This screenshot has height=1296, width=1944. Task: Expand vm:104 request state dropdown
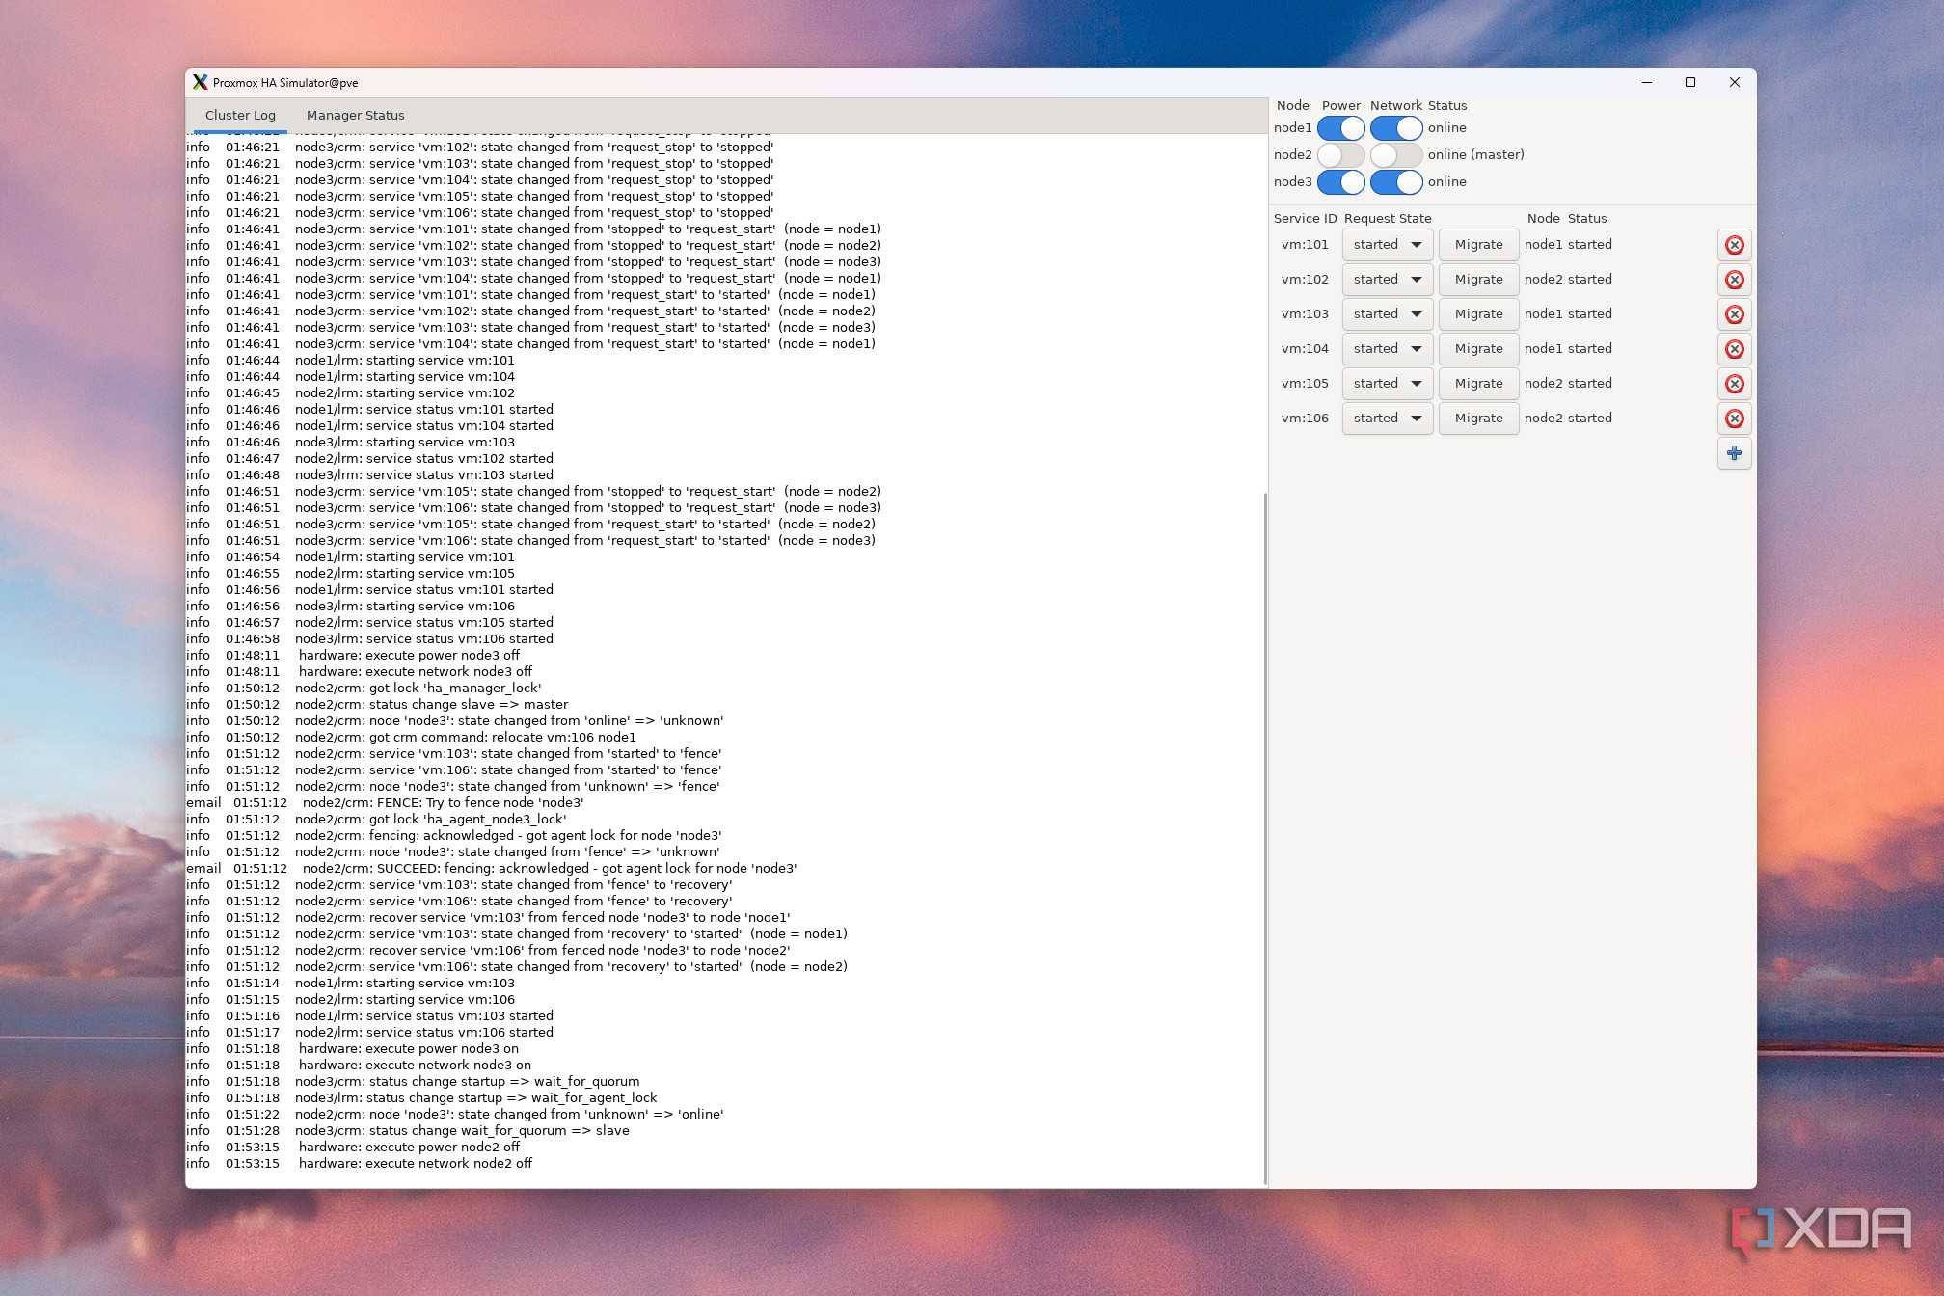(x=1388, y=349)
